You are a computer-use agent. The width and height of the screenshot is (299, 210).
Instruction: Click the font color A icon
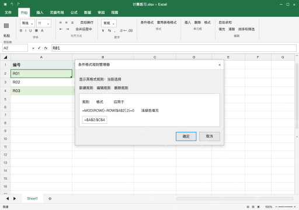[x=42, y=30]
